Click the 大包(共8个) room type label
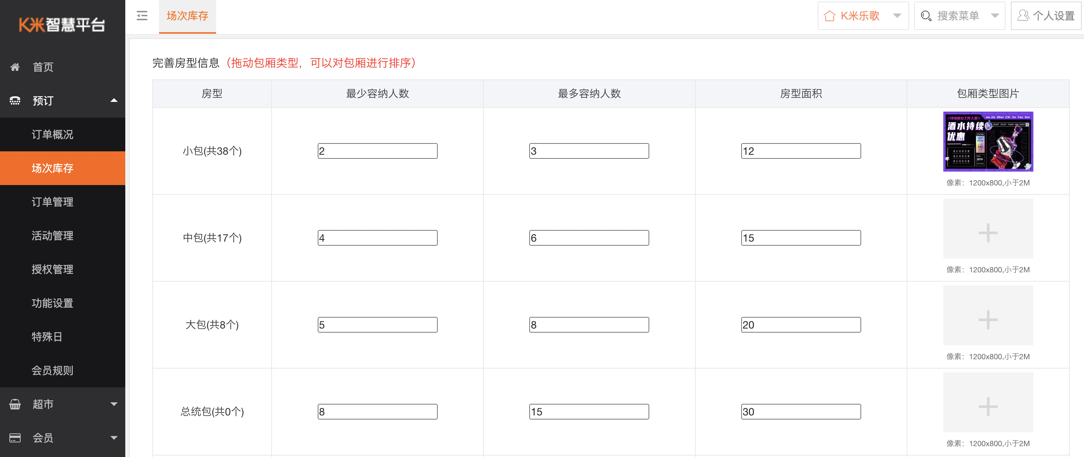 coord(212,324)
